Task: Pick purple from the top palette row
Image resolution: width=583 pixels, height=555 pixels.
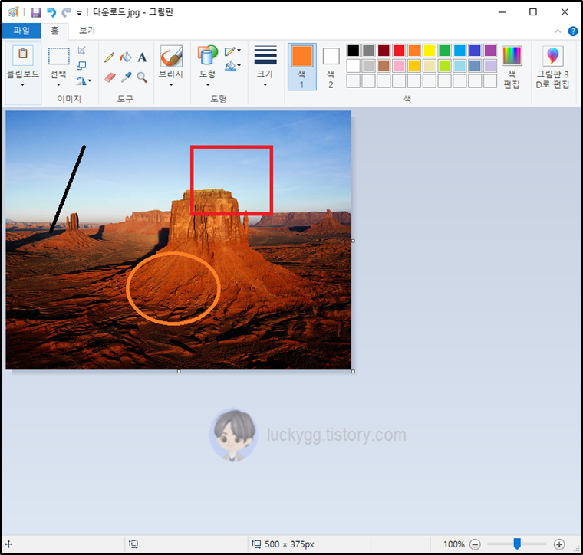Action: 490,50
